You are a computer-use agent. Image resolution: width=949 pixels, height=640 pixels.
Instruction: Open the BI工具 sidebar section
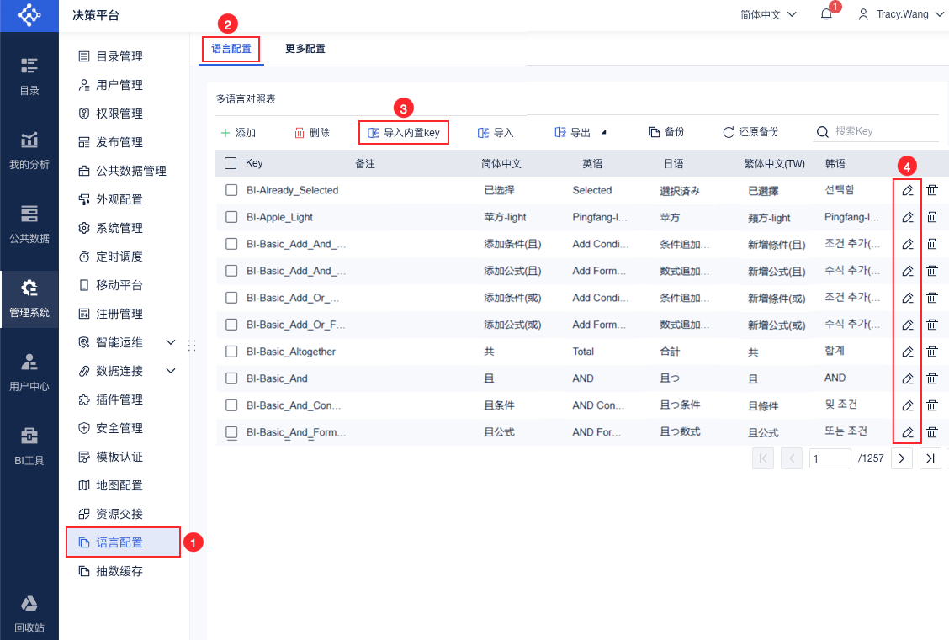coord(29,447)
